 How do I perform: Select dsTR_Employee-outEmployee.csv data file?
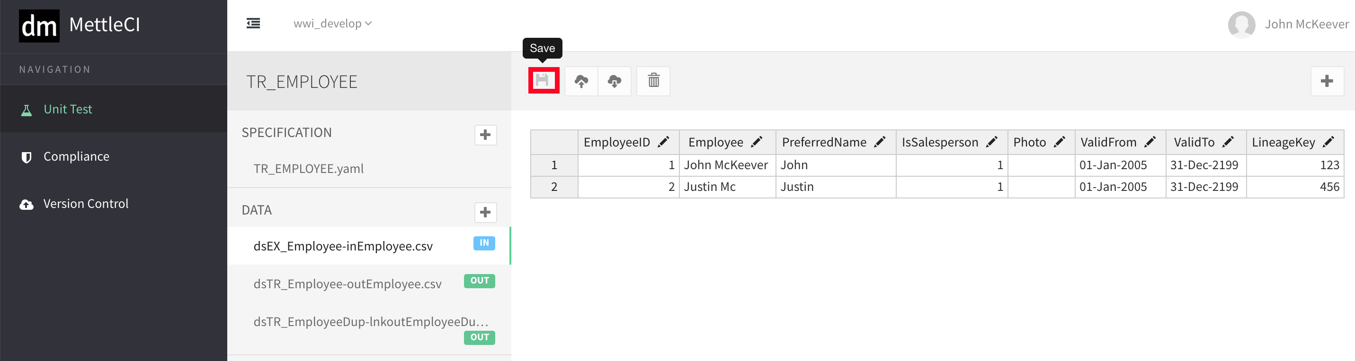point(347,284)
